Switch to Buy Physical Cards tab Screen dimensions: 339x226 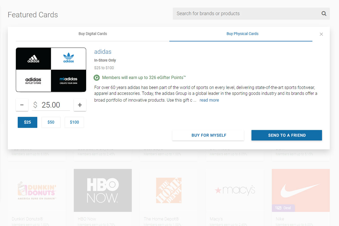pos(242,34)
